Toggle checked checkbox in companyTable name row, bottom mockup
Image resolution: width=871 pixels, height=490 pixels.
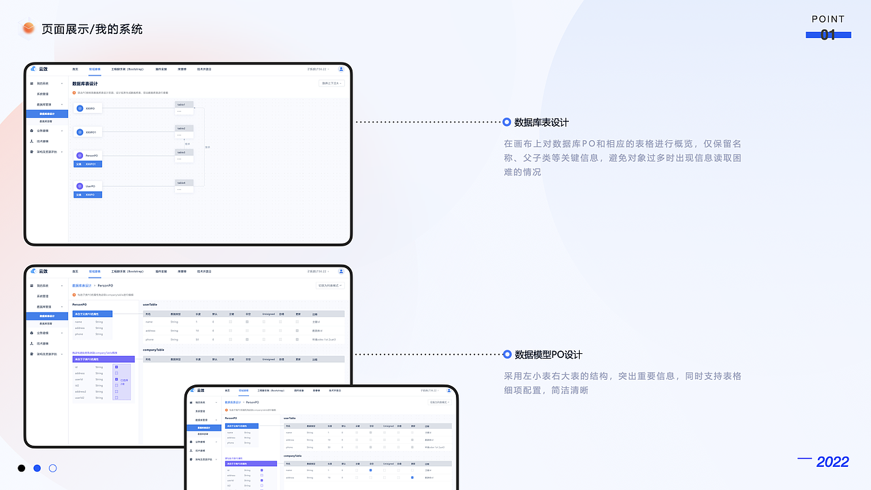371,470
